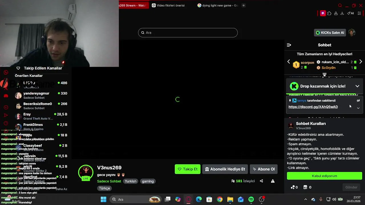
Task: Open the Opera downloads icon
Action: (x=342, y=13)
